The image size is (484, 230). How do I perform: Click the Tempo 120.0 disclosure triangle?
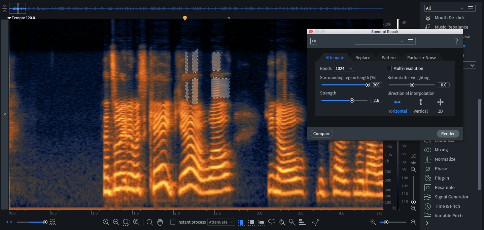tap(9, 18)
